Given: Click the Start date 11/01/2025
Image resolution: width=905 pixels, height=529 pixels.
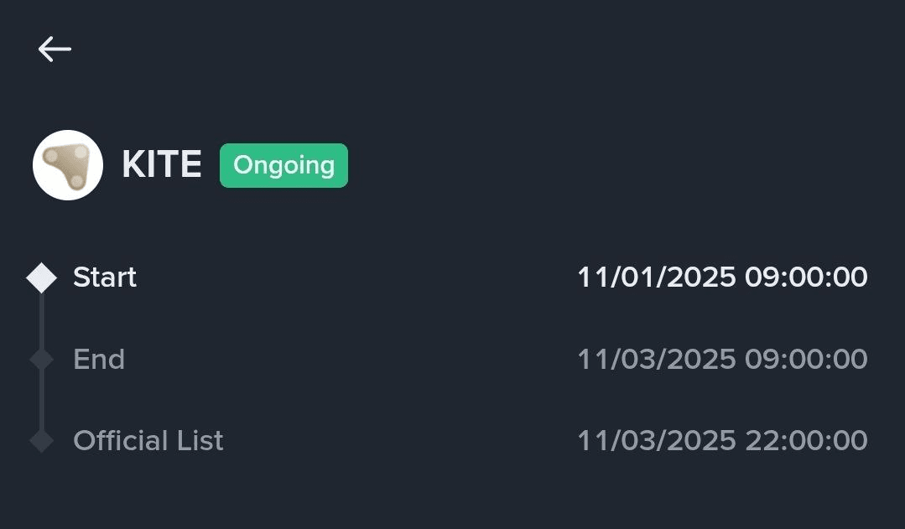Looking at the screenshot, I should click(656, 277).
